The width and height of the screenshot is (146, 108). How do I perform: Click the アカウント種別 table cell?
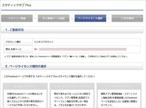(18, 42)
